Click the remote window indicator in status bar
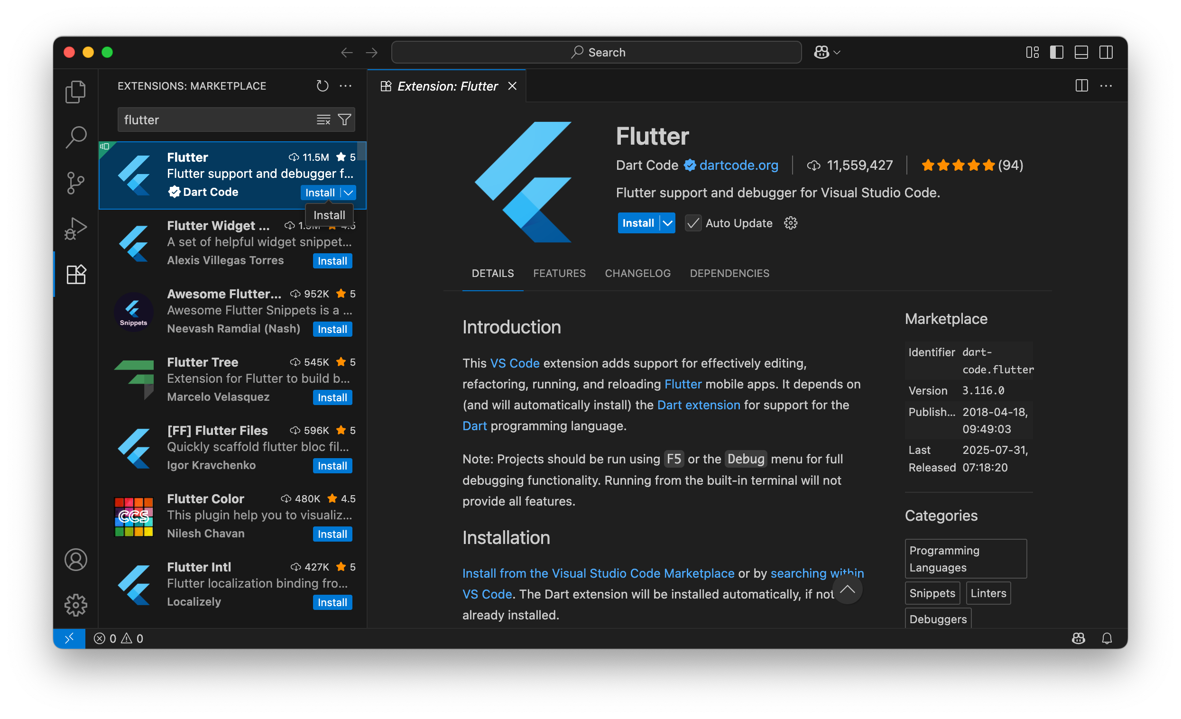 click(x=69, y=638)
